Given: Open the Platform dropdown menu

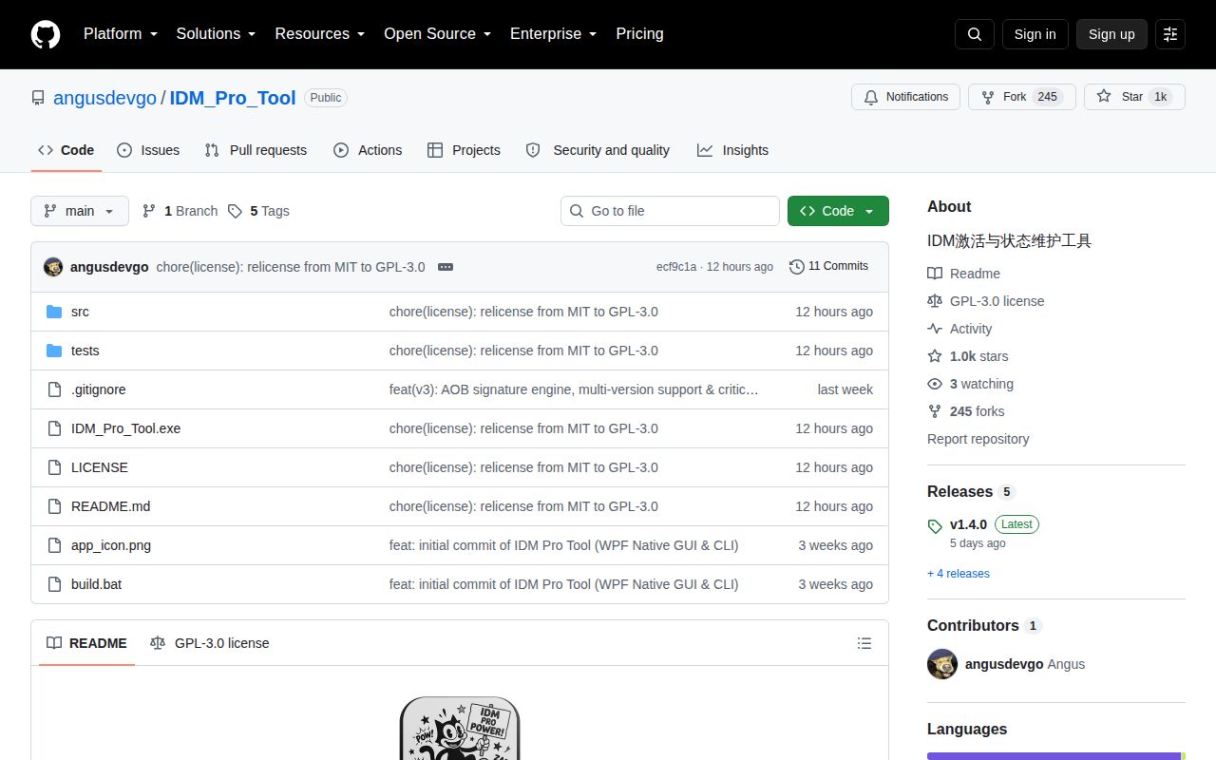Looking at the screenshot, I should click(121, 34).
